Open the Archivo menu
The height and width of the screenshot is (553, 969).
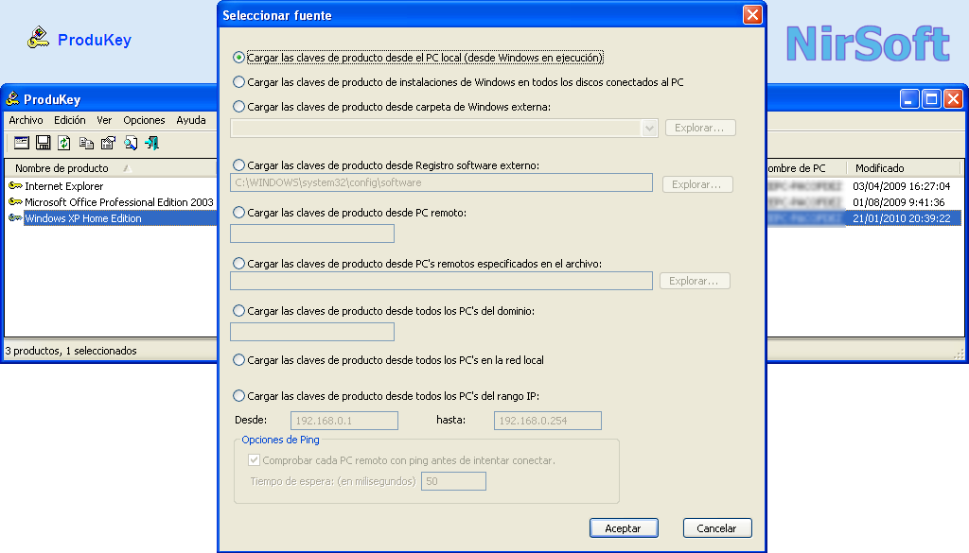pos(26,120)
